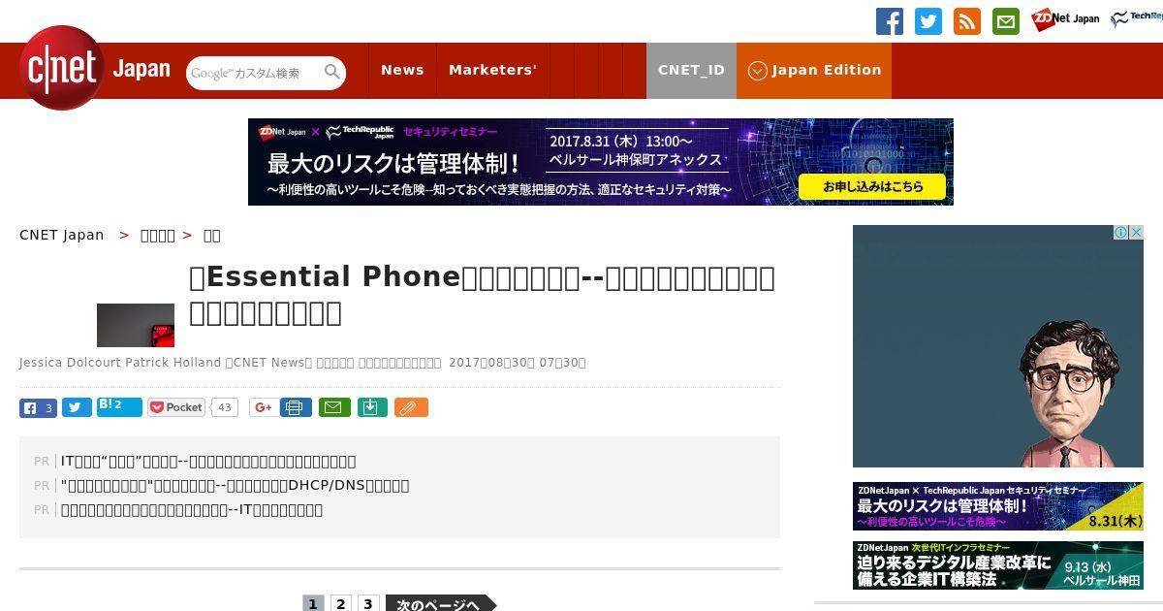Open the article thumbnail image
This screenshot has width=1163, height=611.
[x=136, y=325]
